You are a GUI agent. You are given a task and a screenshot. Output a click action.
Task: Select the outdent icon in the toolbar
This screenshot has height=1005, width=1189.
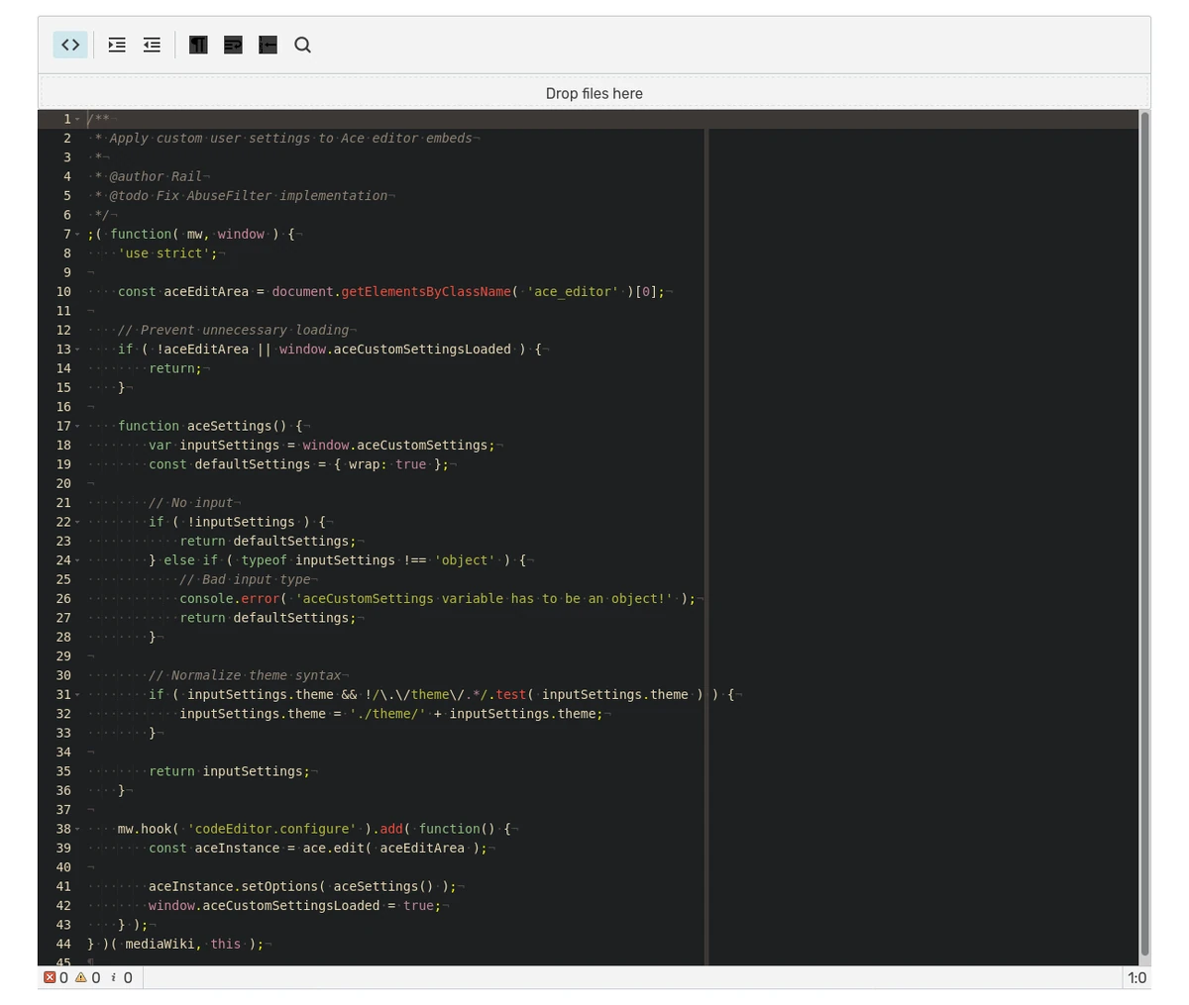(152, 45)
